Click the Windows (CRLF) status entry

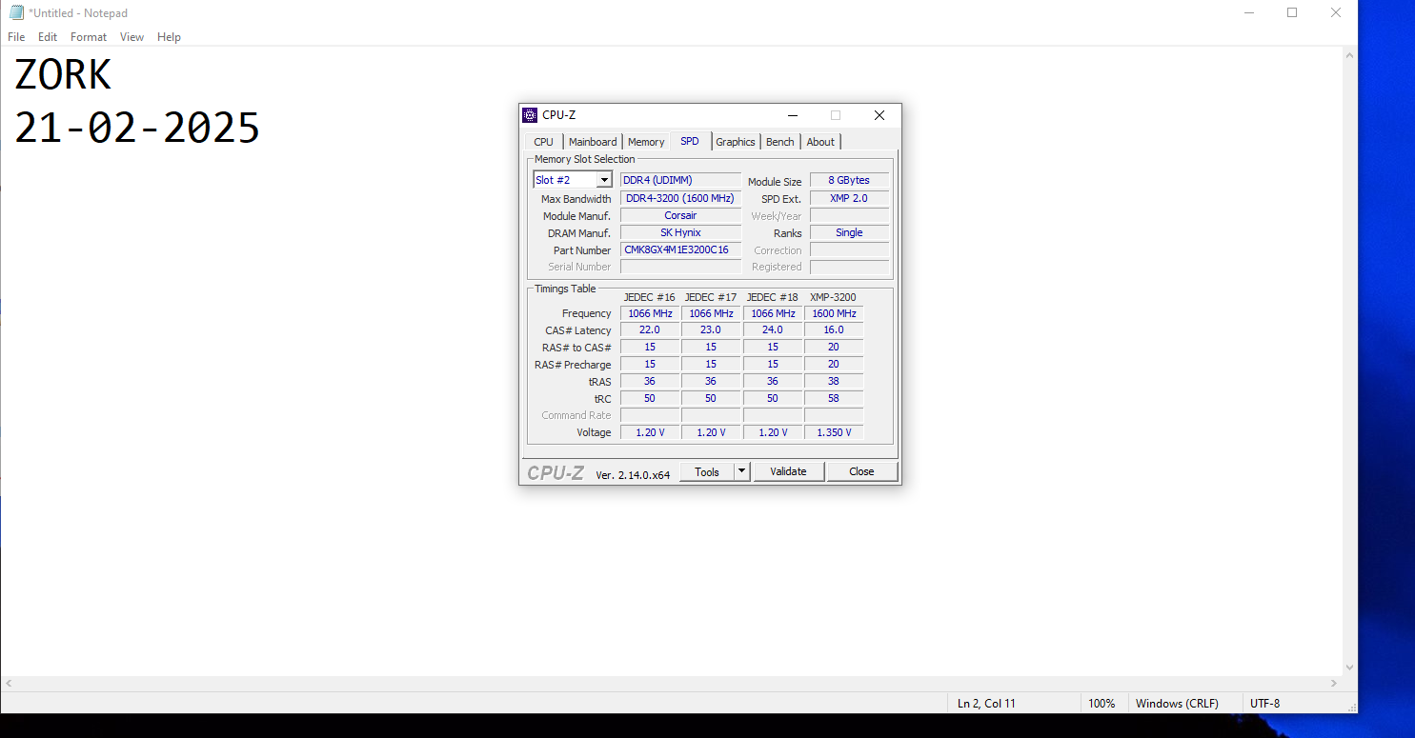1177,704
